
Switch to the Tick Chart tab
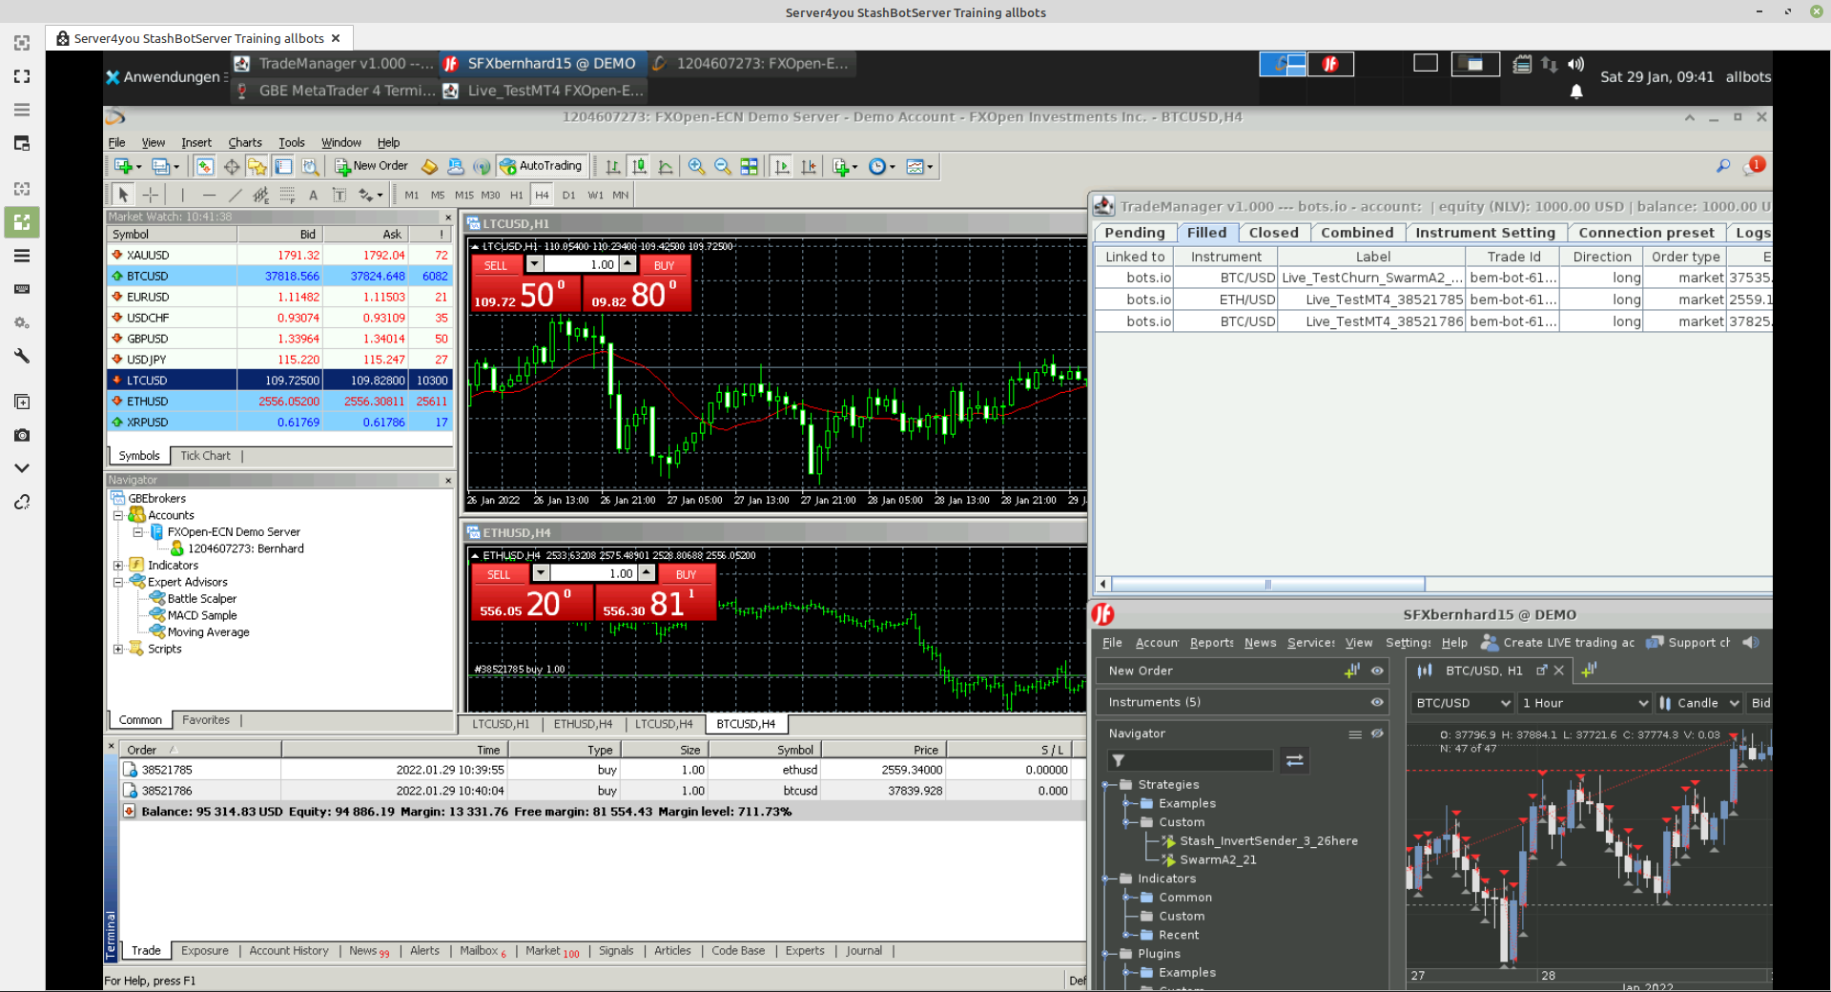coord(205,456)
